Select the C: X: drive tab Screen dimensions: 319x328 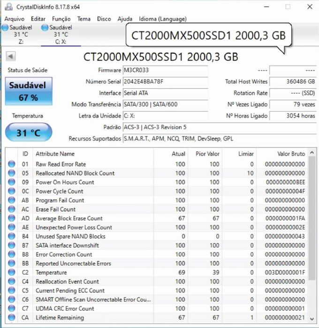[61, 35]
